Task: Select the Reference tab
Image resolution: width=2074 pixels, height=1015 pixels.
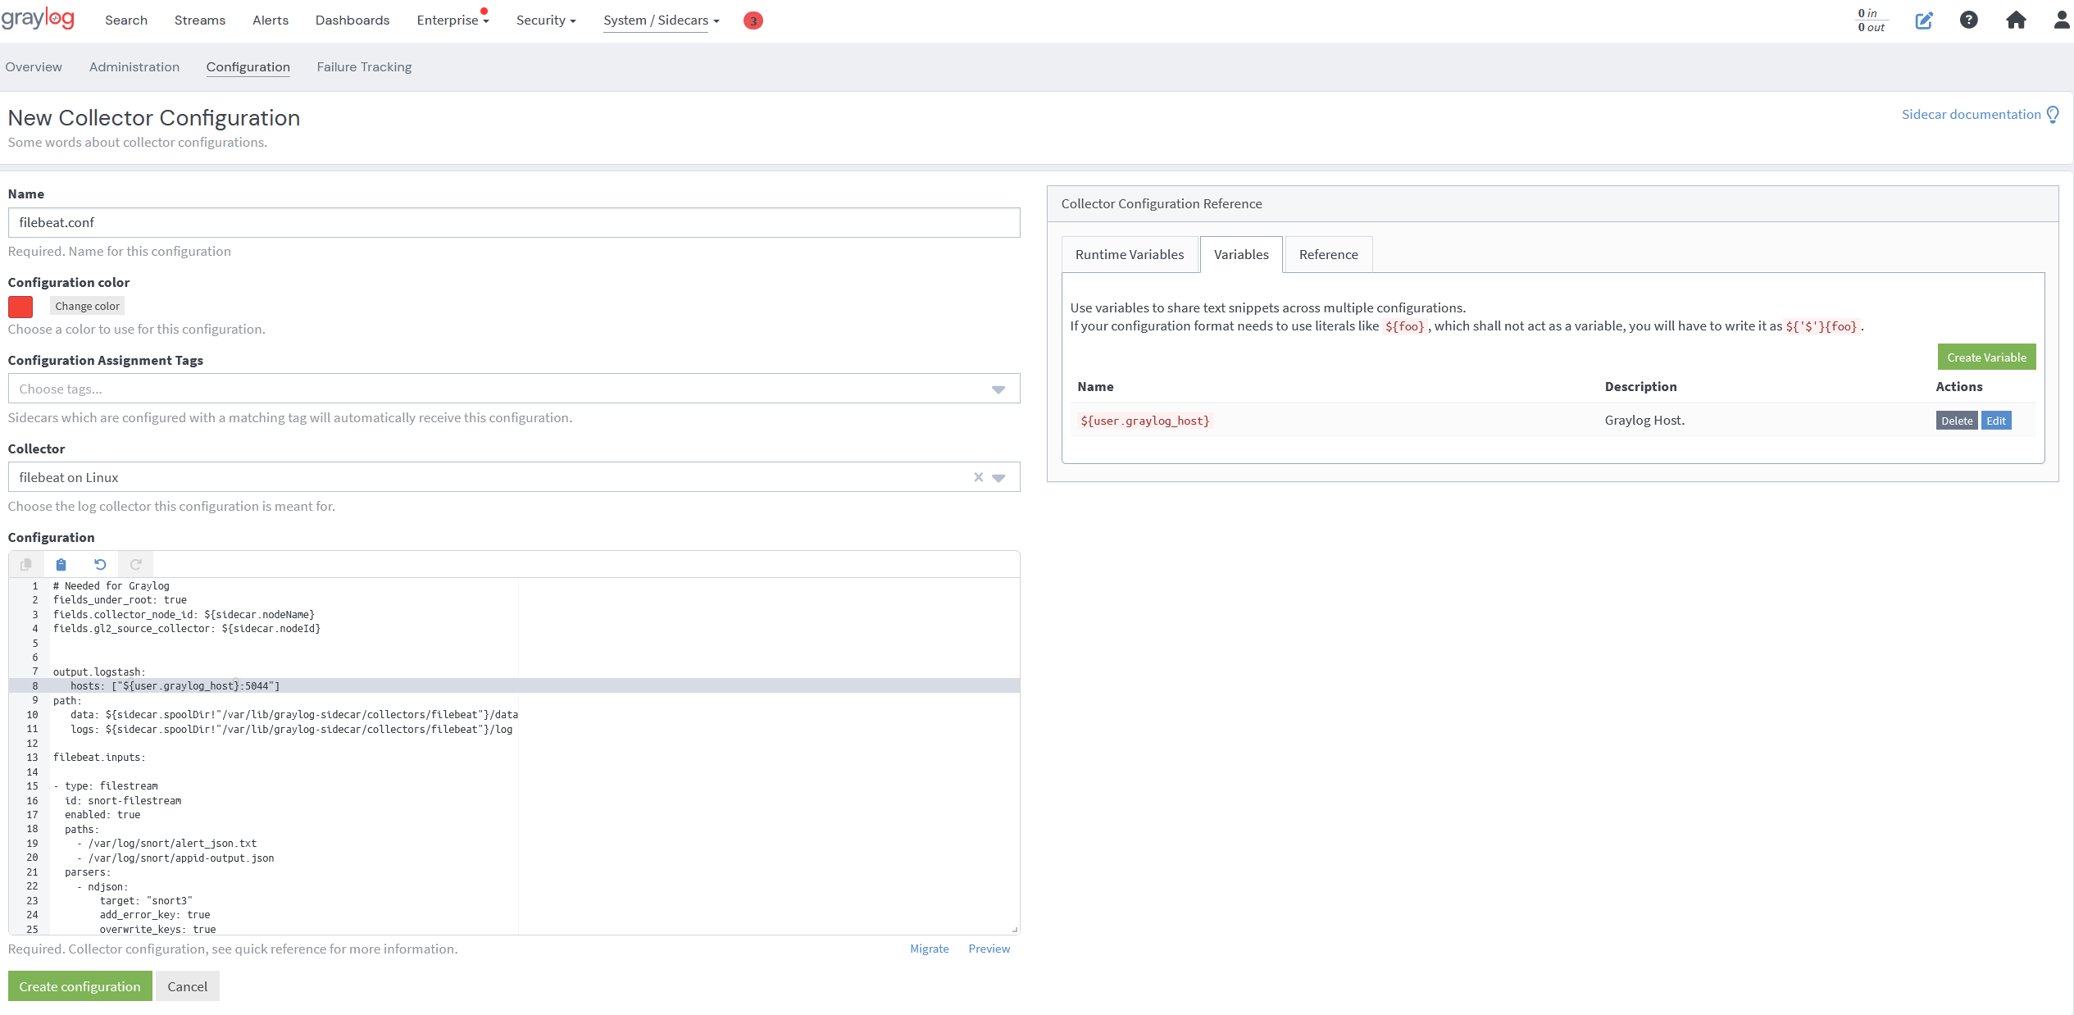Action: pyautogui.click(x=1328, y=255)
